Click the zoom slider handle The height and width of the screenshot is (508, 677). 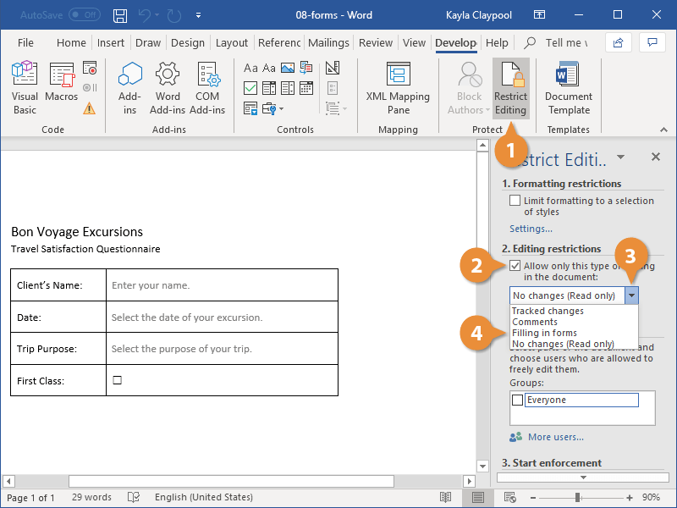577,498
